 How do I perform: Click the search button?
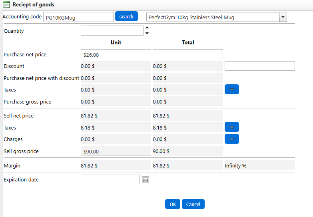126,16
